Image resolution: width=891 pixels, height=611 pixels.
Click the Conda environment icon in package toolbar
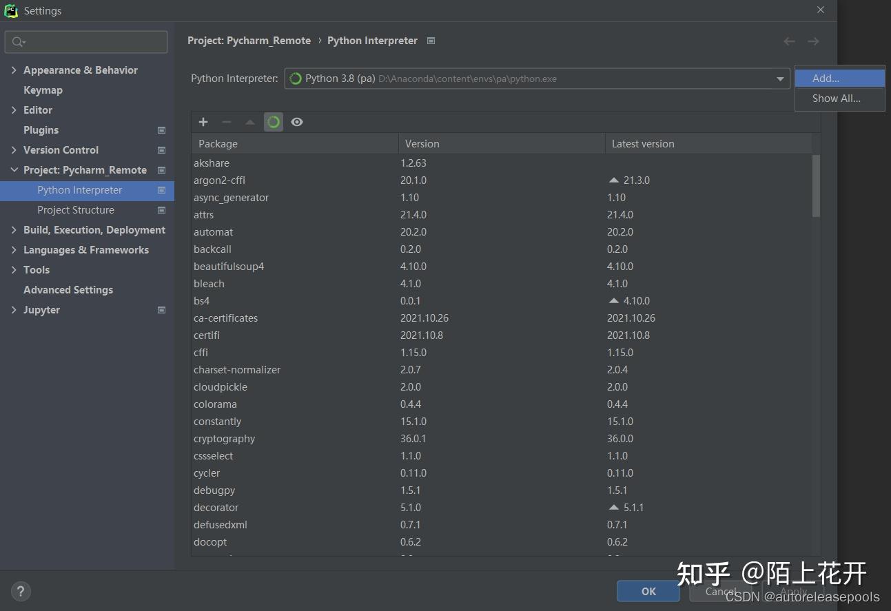273,122
